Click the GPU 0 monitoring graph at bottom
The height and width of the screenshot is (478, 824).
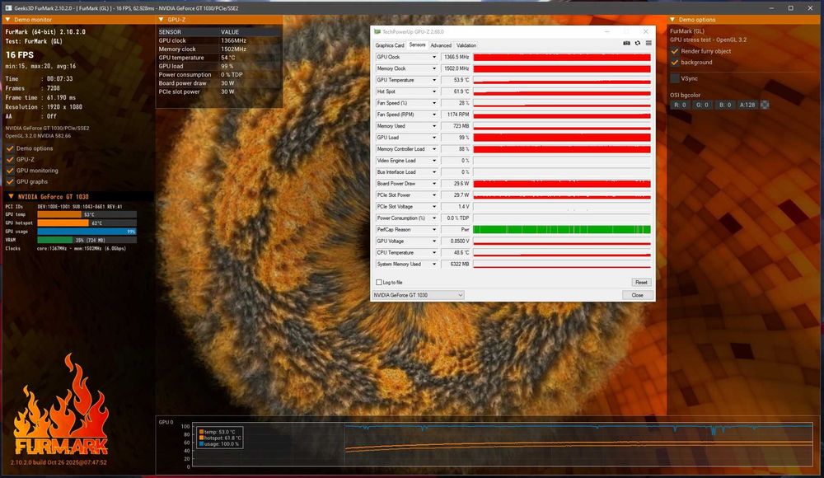click(502, 446)
